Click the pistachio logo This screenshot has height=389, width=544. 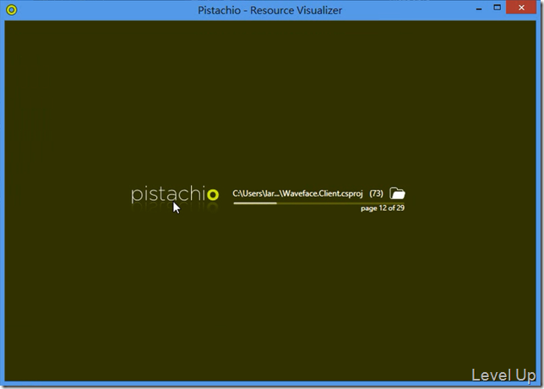tap(175, 194)
